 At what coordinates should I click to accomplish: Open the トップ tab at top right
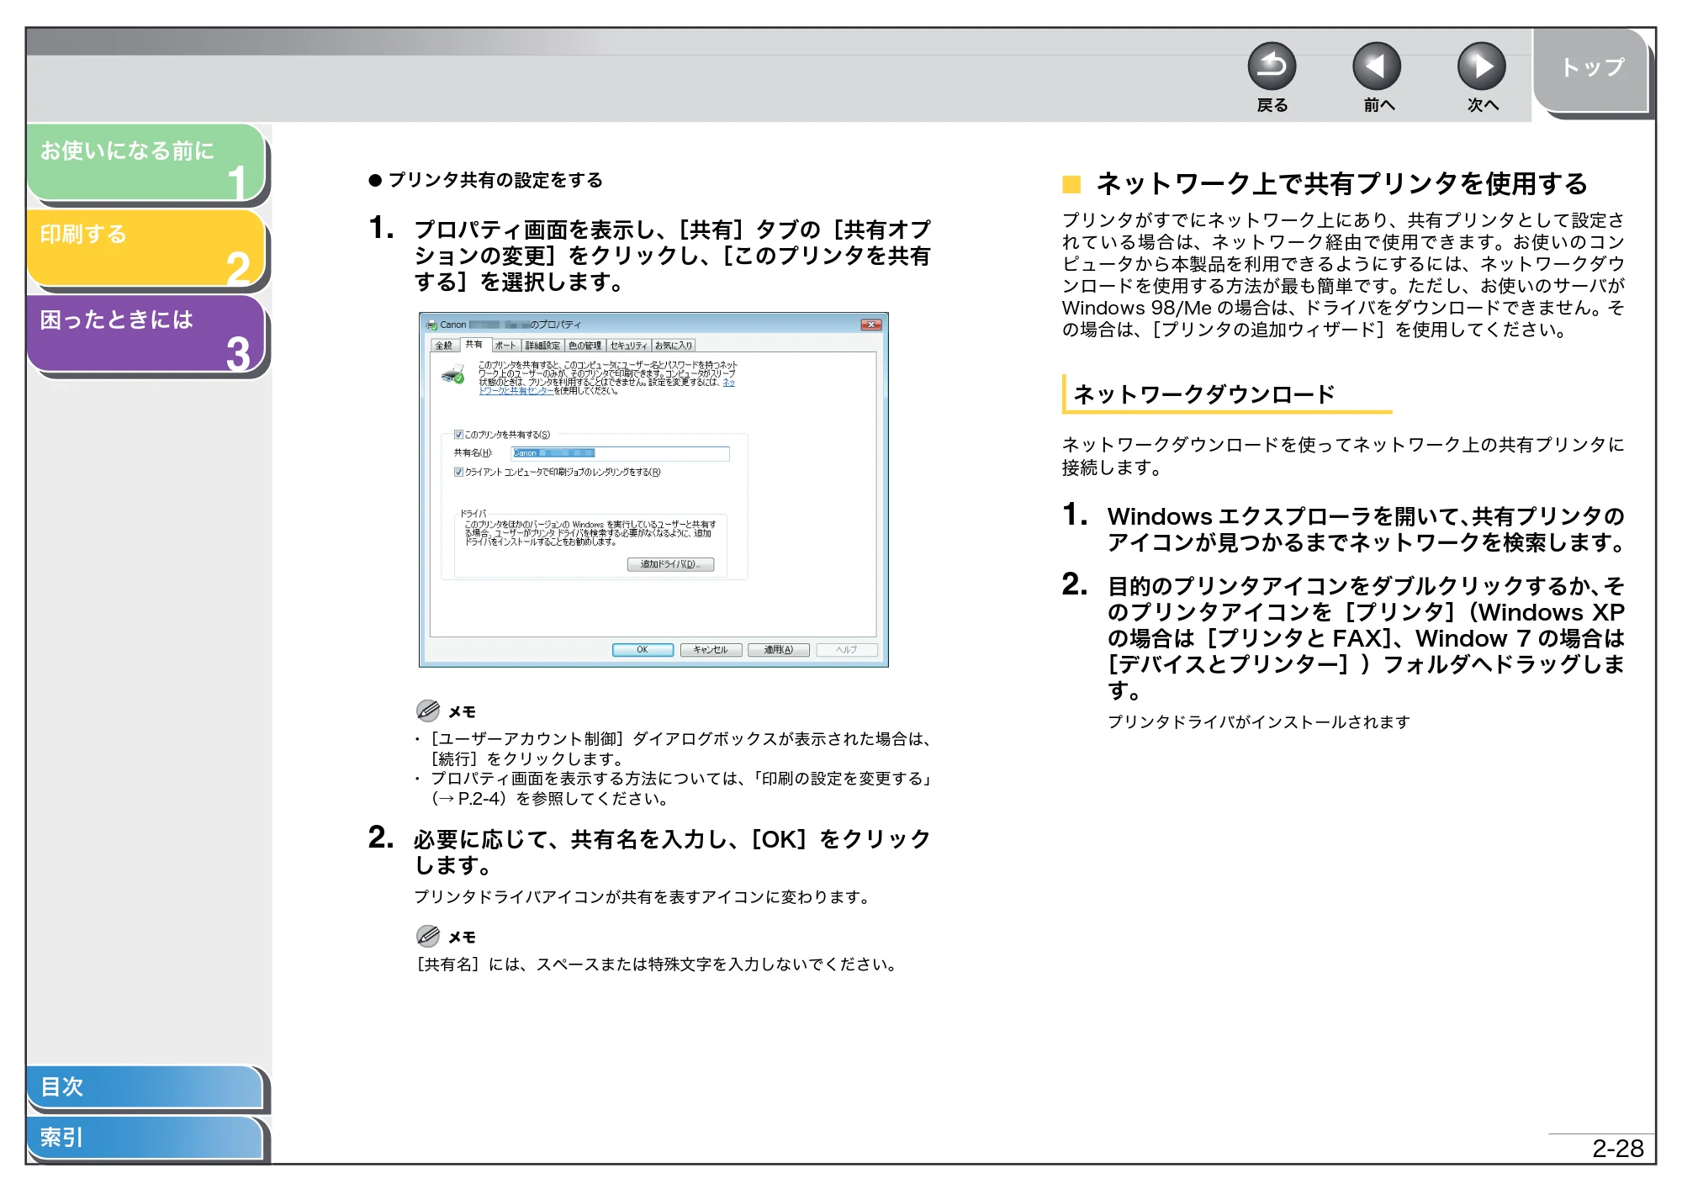point(1591,69)
